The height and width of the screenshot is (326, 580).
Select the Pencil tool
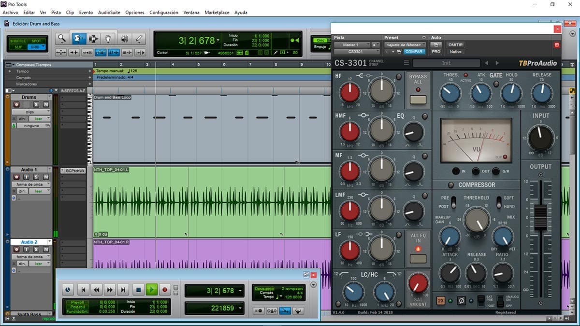point(139,39)
